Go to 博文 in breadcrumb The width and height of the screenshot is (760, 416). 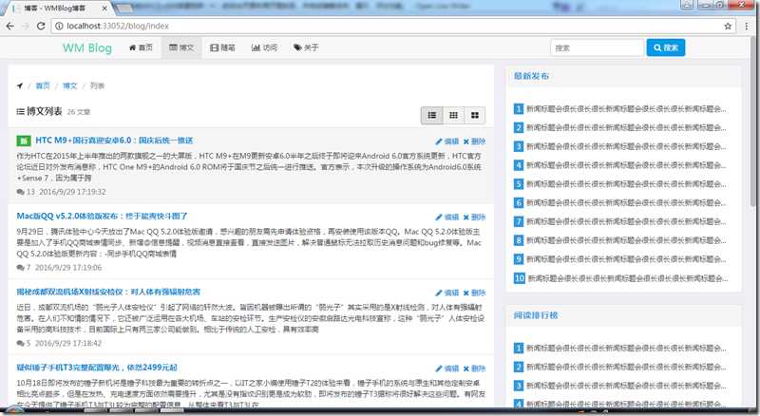coord(69,85)
